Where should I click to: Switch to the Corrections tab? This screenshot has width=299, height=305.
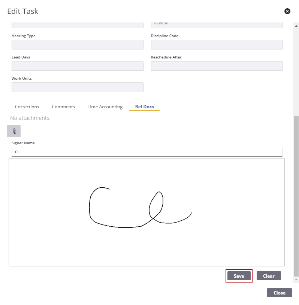pos(27,107)
